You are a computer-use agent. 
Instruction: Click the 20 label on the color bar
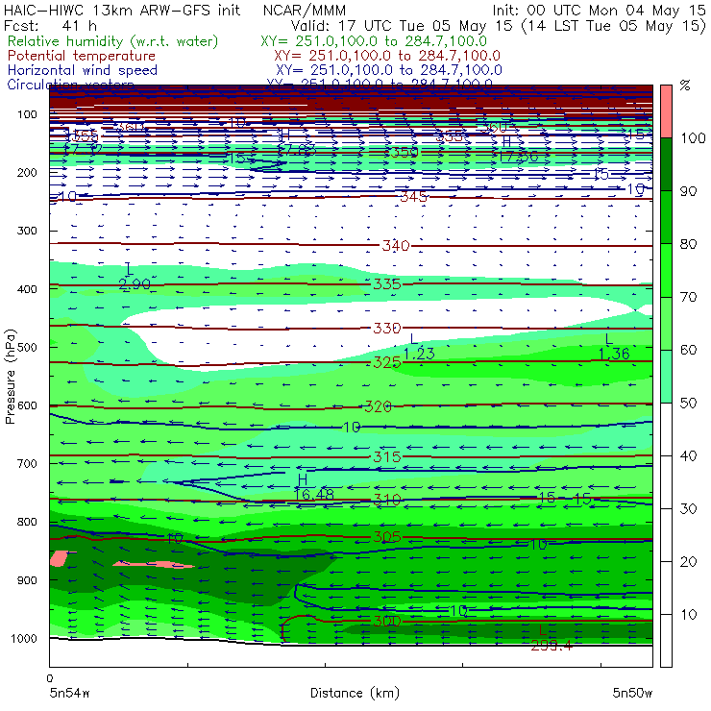[x=688, y=562]
